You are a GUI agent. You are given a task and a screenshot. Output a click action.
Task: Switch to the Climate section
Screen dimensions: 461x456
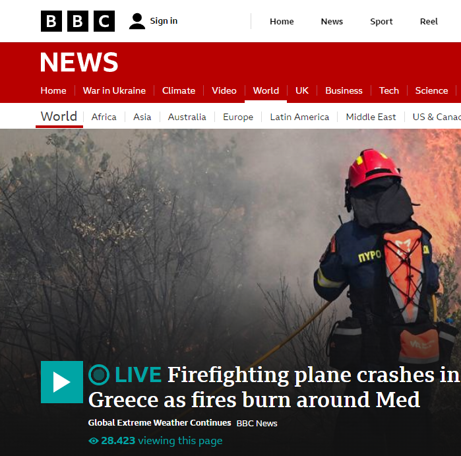click(179, 90)
